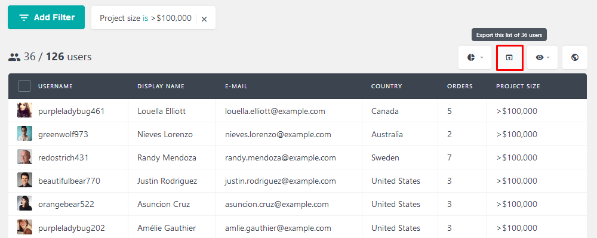Click the Project Size column header

(x=518, y=86)
